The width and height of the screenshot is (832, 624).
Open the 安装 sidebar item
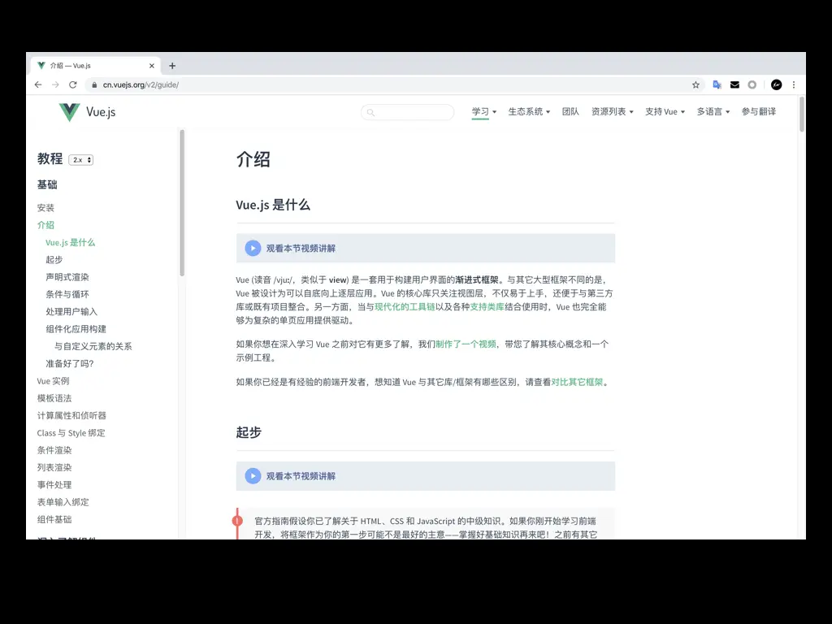(x=45, y=208)
